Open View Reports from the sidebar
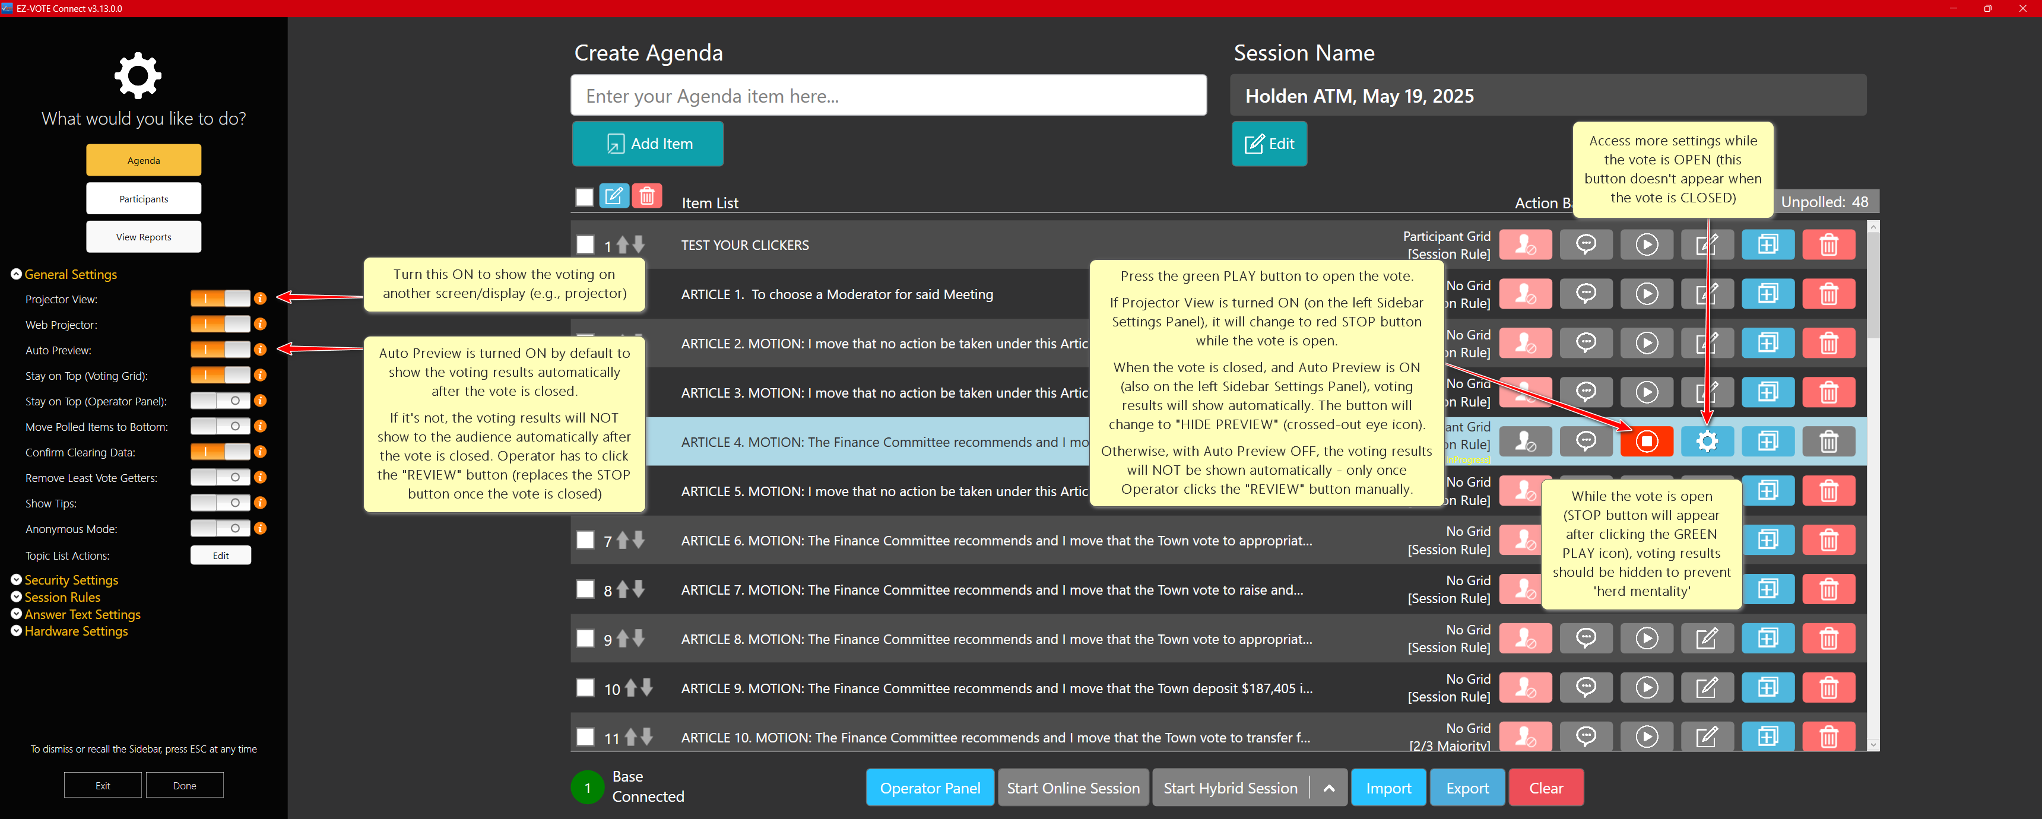Screen dimensions: 2042x819 pyautogui.click(x=144, y=237)
